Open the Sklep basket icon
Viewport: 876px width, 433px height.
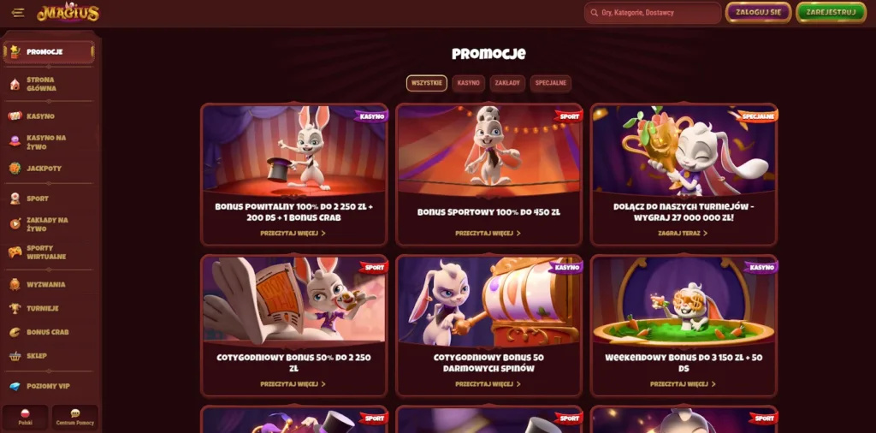tap(15, 356)
